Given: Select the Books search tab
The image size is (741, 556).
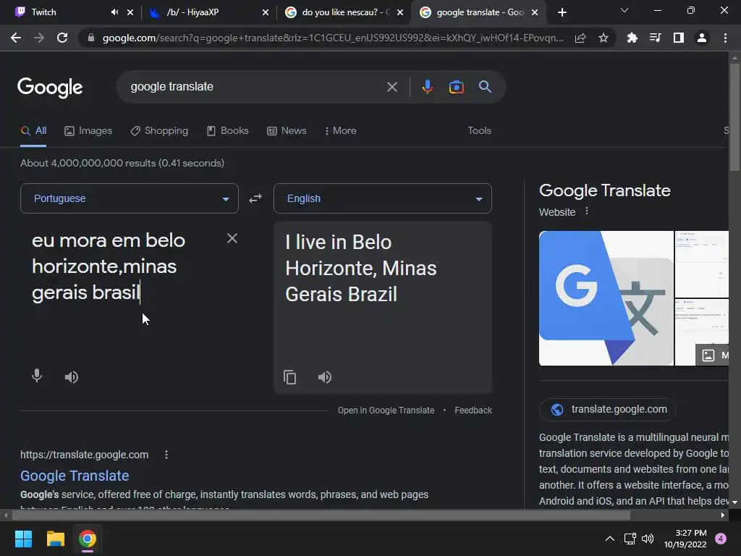Looking at the screenshot, I should pyautogui.click(x=228, y=131).
